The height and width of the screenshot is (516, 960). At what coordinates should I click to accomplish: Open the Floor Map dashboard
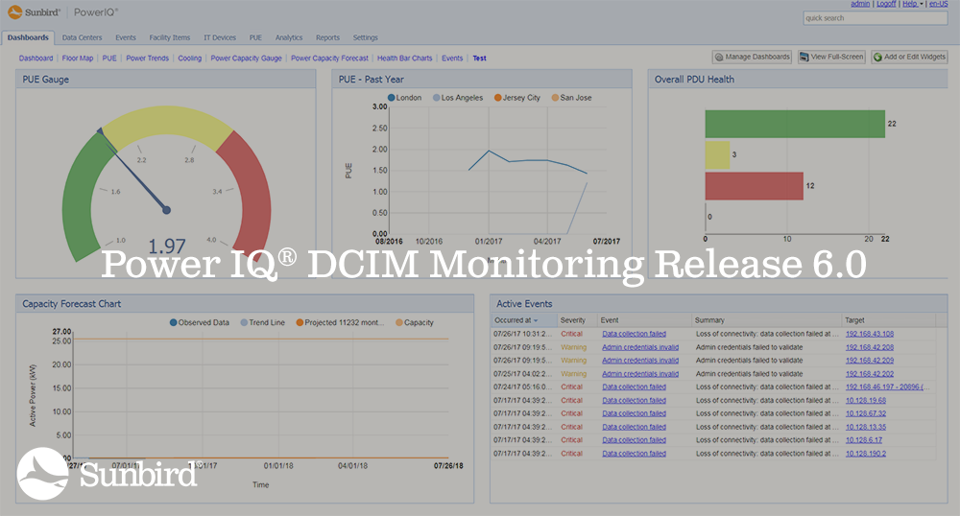pyautogui.click(x=78, y=59)
